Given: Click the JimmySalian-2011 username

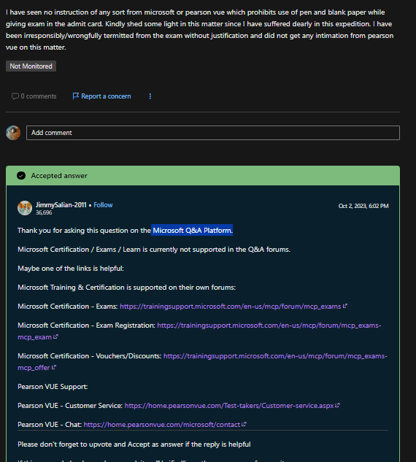Looking at the screenshot, I should pos(61,205).
